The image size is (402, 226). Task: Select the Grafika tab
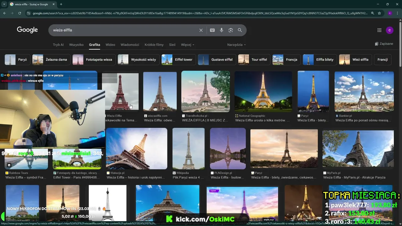pyautogui.click(x=95, y=45)
